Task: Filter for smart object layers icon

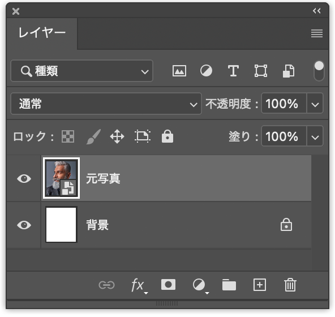Action: (x=289, y=71)
